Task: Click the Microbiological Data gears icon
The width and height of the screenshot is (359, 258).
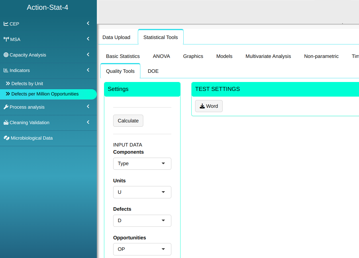Action: [x=6, y=138]
